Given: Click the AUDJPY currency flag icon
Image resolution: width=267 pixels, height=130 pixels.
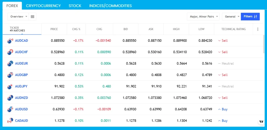Looking at the screenshot, I should 10,86.
